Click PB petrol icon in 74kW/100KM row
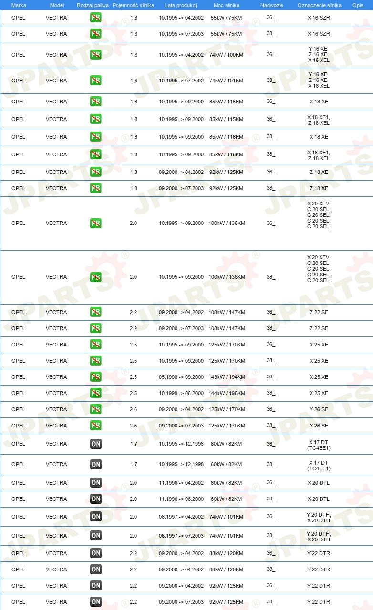 tap(96, 55)
